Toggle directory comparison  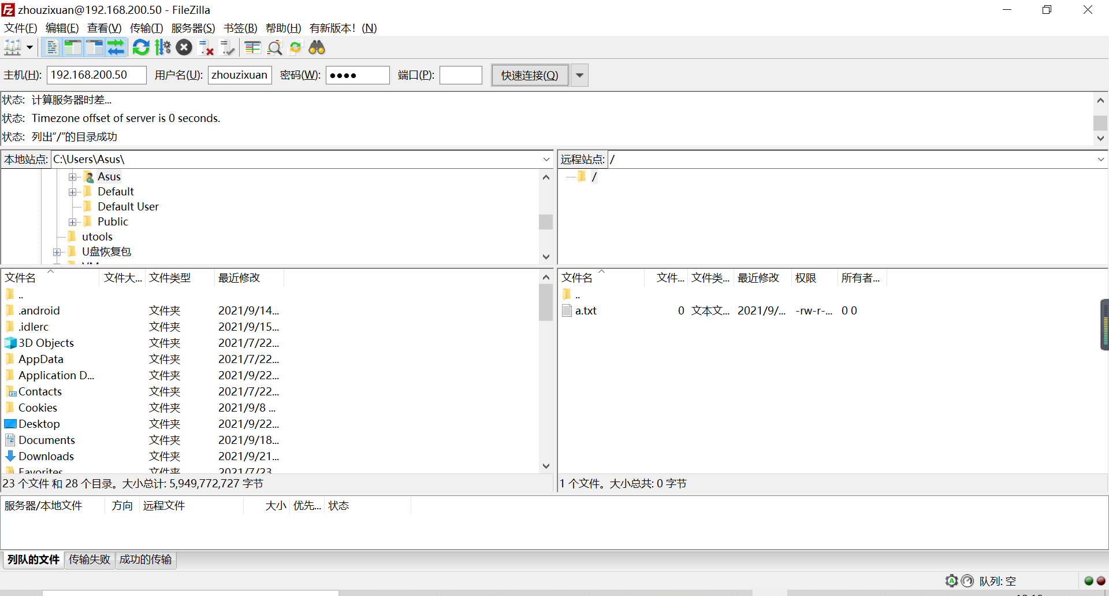[274, 47]
